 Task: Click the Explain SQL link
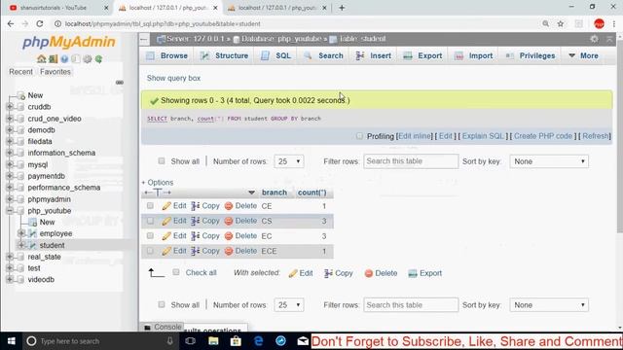click(483, 136)
